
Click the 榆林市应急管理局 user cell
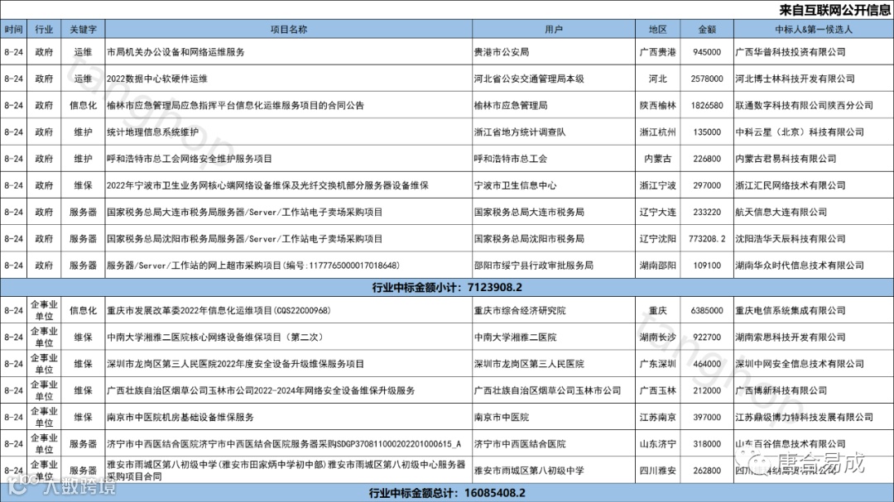[x=554, y=105]
